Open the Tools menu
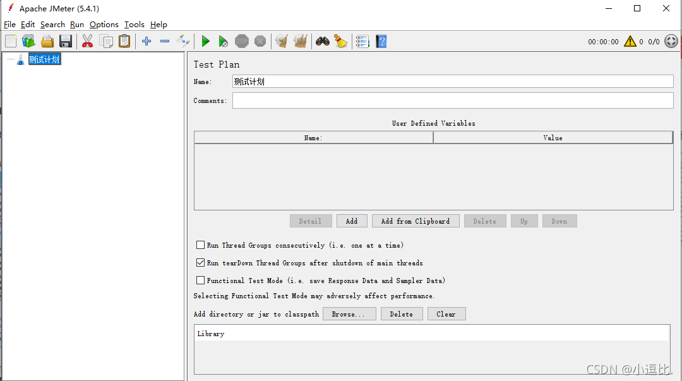The height and width of the screenshot is (381, 682). 134,25
